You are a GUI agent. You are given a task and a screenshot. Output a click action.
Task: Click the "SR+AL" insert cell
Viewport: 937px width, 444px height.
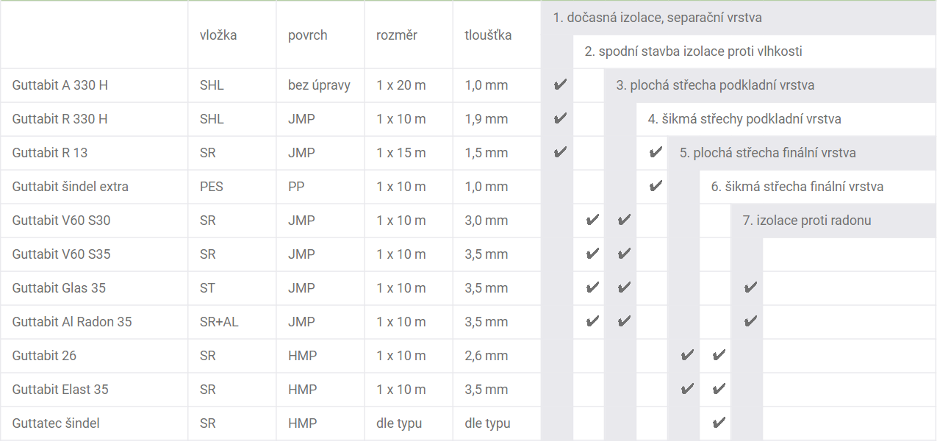click(x=219, y=322)
